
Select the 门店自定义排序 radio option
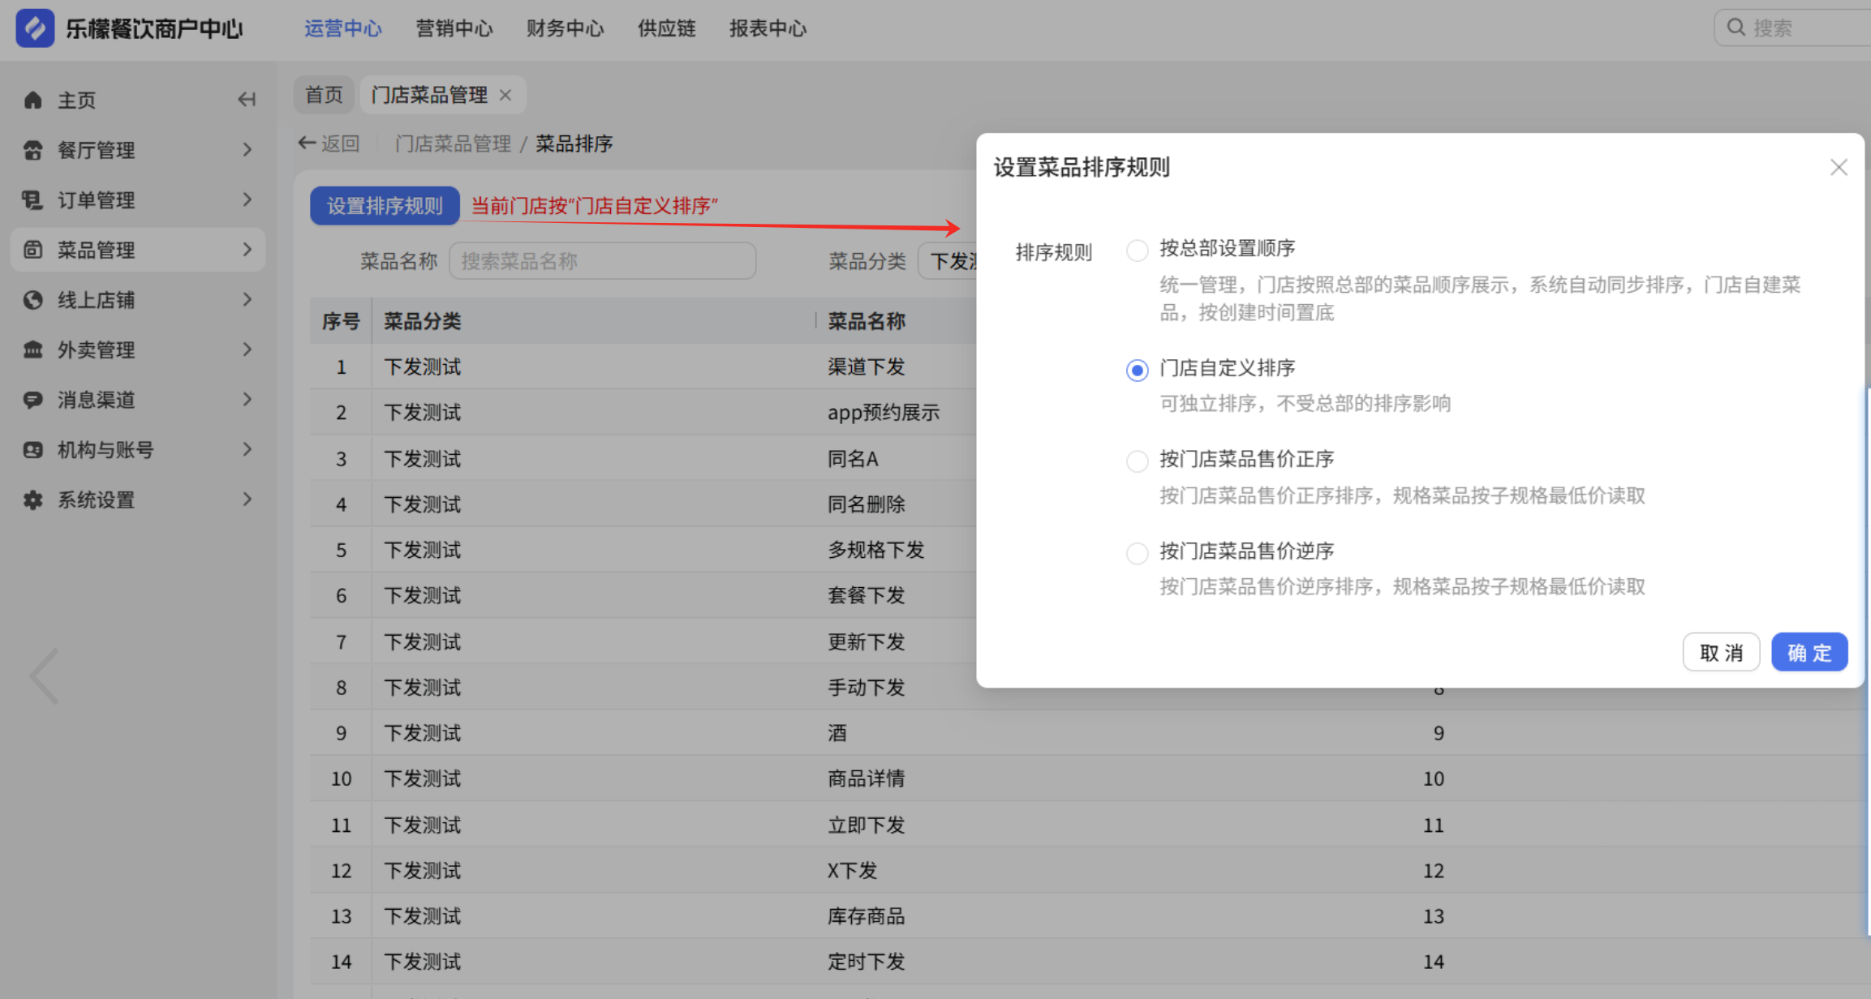pyautogui.click(x=1137, y=371)
